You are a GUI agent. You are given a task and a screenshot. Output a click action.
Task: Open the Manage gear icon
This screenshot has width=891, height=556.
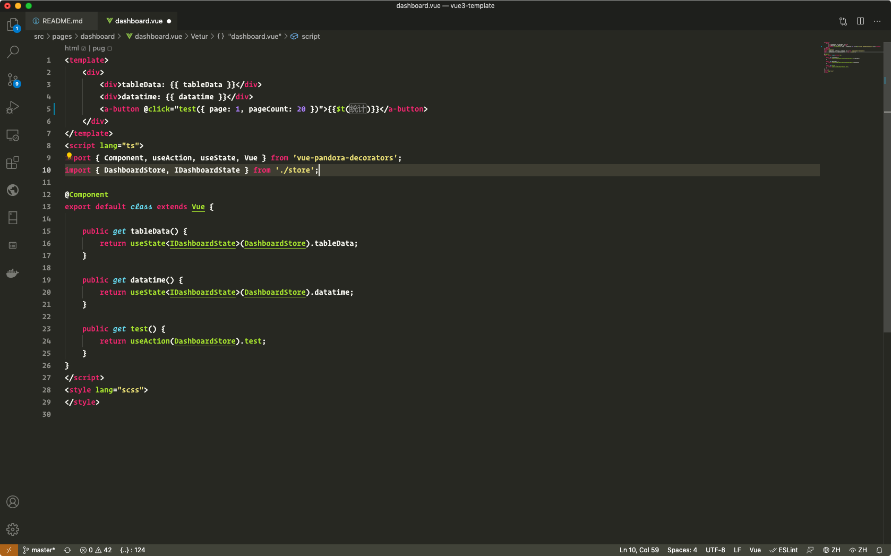tap(13, 529)
